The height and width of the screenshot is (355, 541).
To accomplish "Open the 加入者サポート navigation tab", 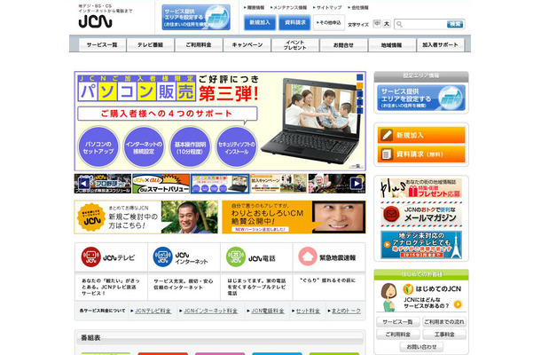I will pos(440,45).
